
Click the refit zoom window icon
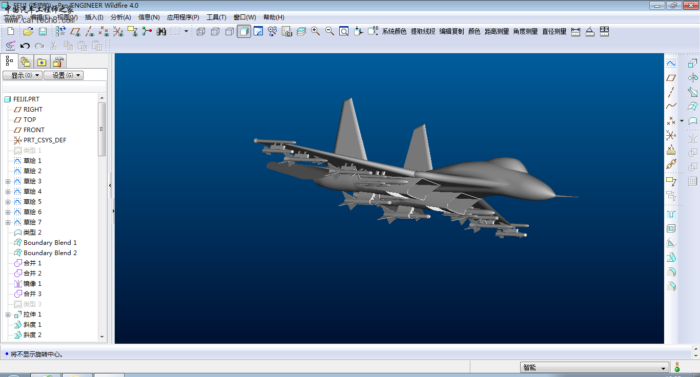click(344, 32)
